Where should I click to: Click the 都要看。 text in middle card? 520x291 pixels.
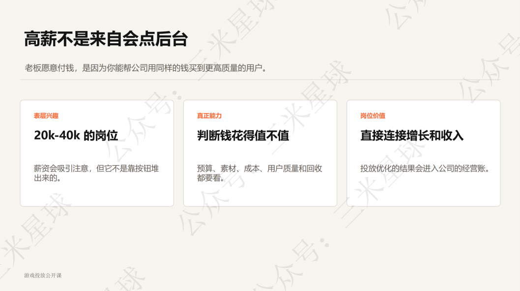point(211,178)
